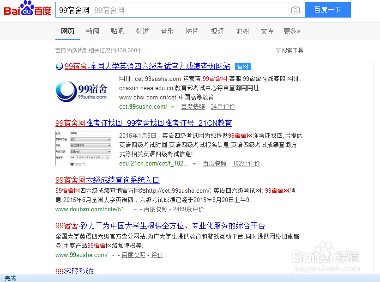The image size is (380, 282).
Task: Switch to the 新闻 tab
Action: click(92, 31)
